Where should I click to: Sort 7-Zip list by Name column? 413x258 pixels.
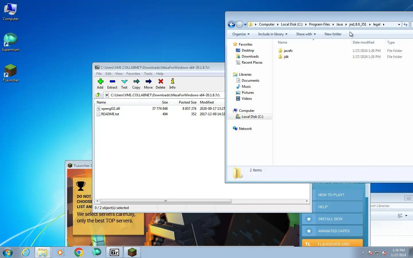pos(118,102)
